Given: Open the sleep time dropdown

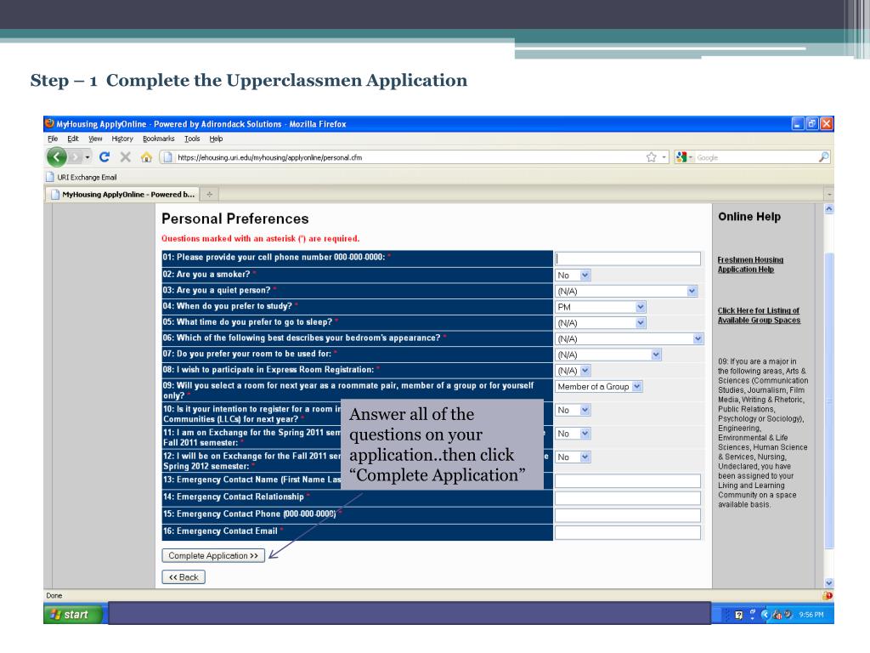Looking at the screenshot, I should click(601, 322).
